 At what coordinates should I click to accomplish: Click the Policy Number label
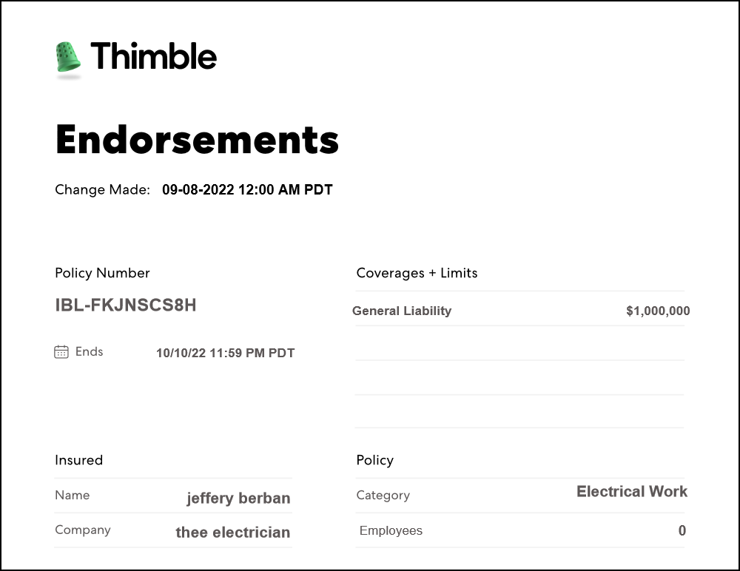click(x=102, y=273)
